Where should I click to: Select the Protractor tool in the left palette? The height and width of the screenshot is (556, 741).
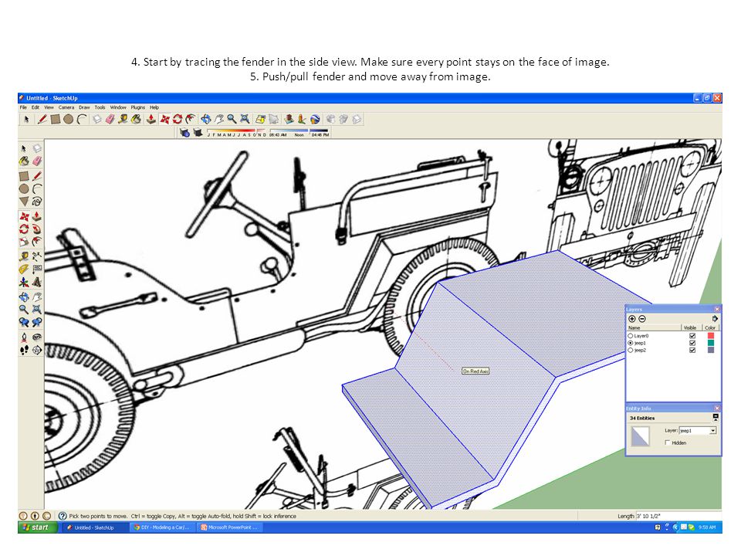pos(24,269)
